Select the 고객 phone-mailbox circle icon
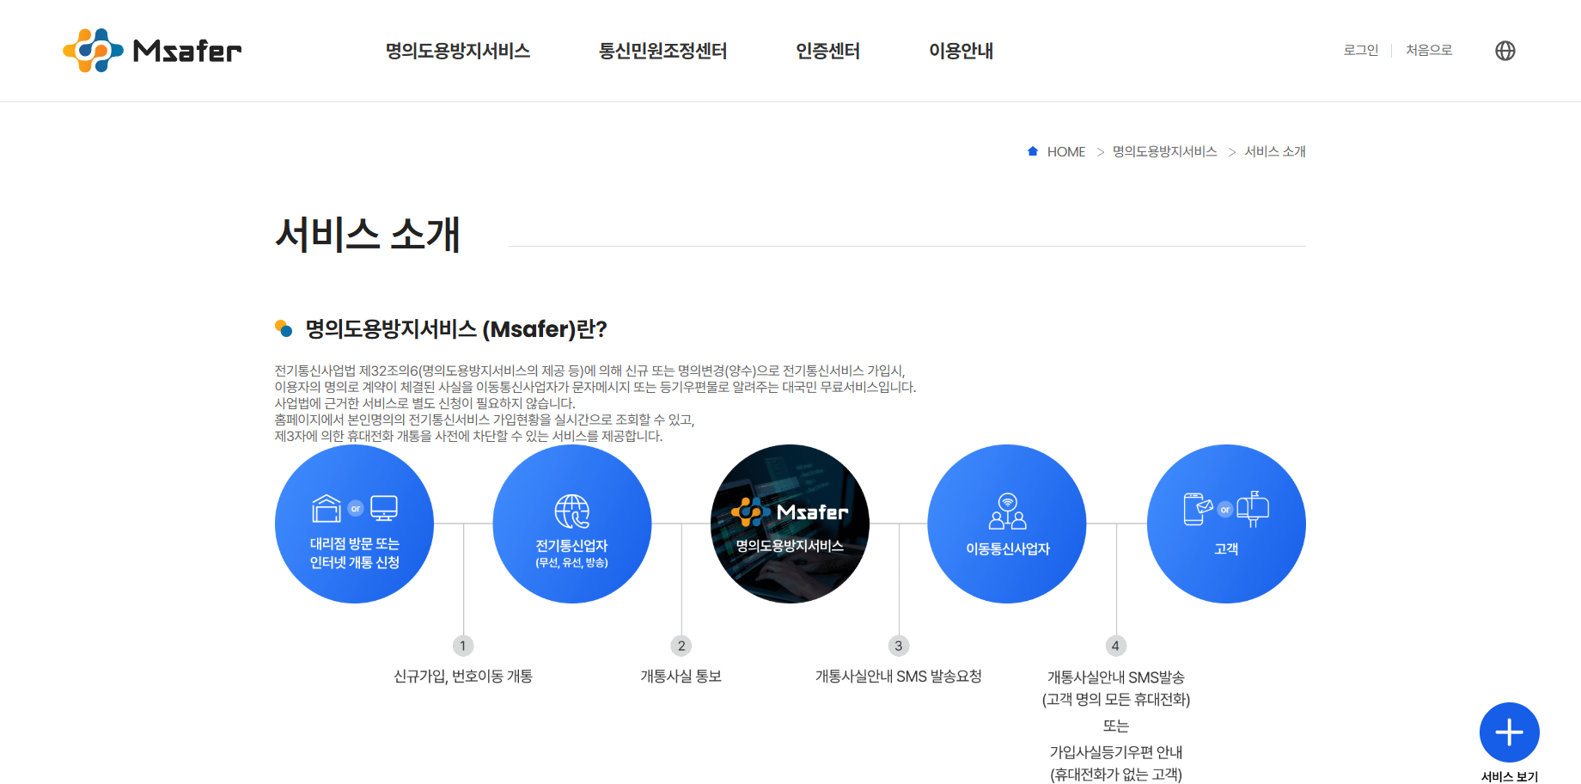1581x784 pixels. (x=1225, y=523)
